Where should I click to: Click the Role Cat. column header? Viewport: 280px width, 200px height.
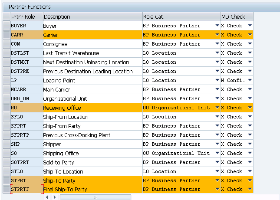pyautogui.click(x=181, y=16)
